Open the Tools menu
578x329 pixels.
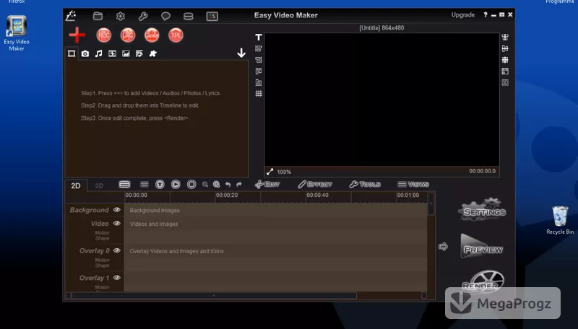point(365,185)
